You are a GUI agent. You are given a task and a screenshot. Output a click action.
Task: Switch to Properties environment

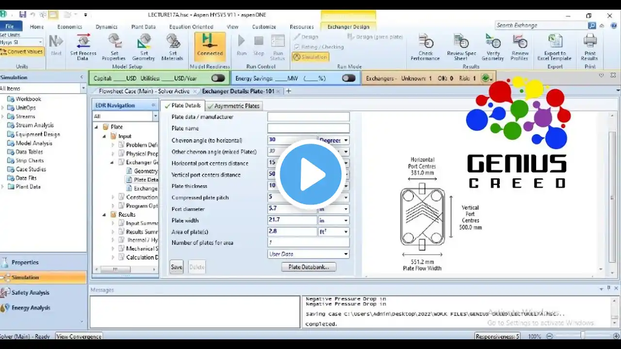[x=25, y=262]
